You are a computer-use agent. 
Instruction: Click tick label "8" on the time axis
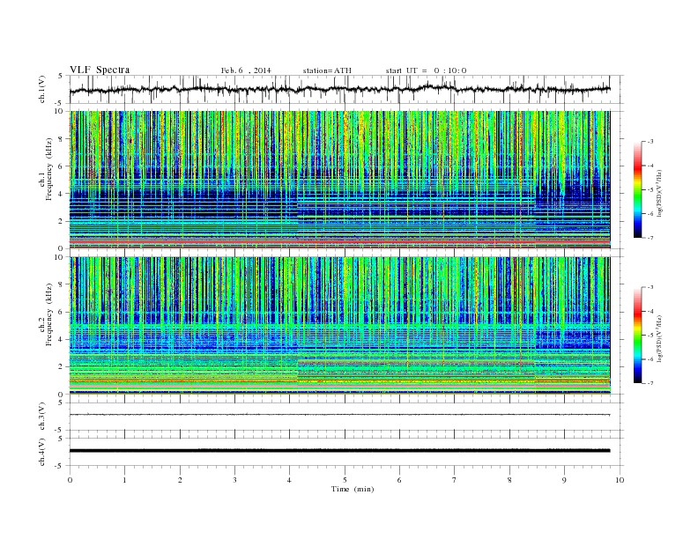[509, 480]
